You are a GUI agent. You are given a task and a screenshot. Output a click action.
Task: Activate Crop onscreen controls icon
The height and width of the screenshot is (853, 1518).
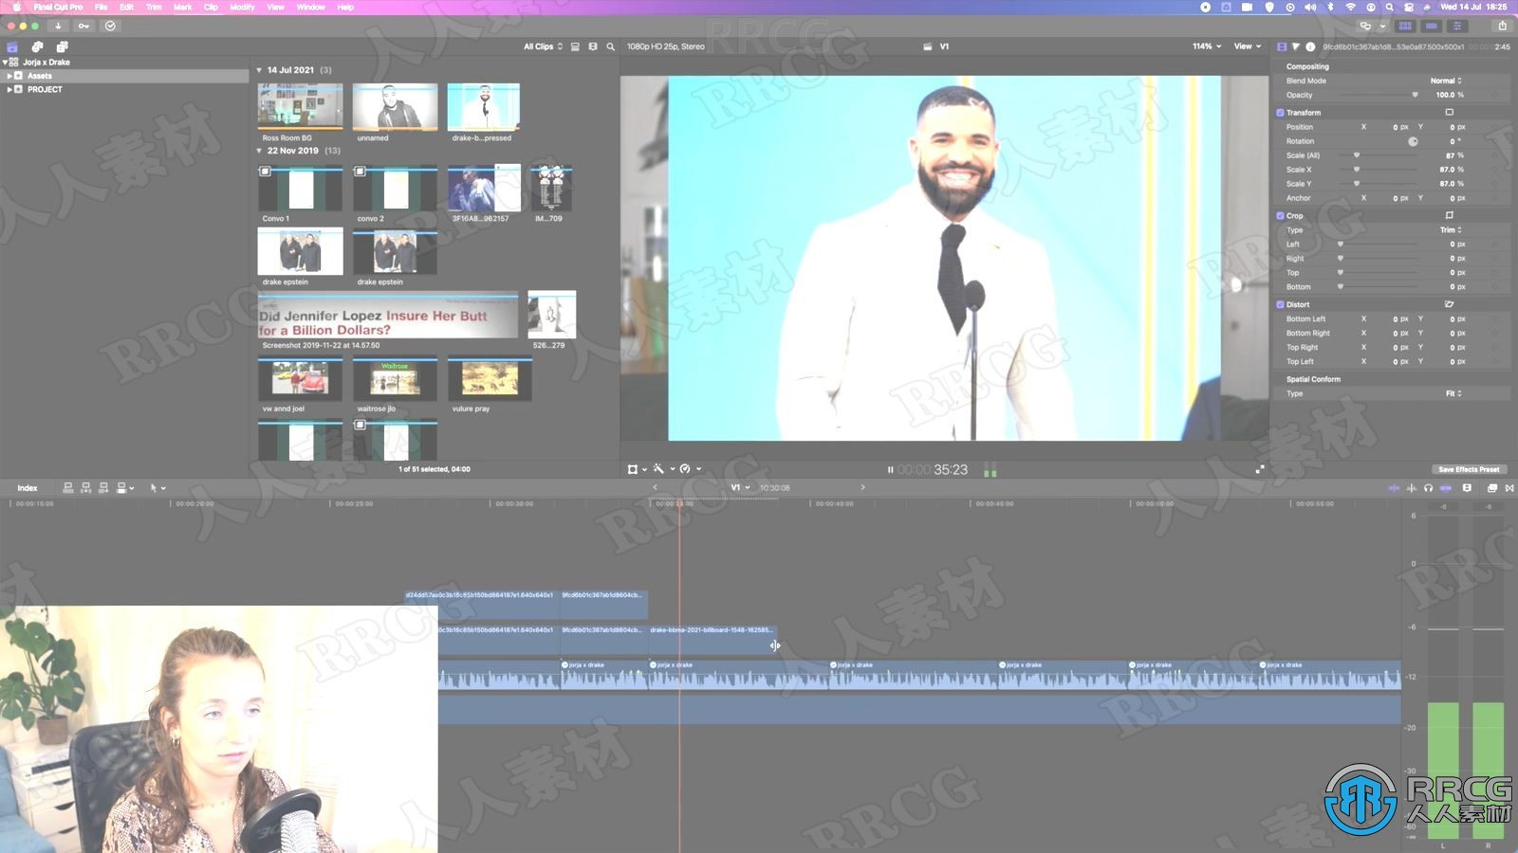click(1449, 216)
